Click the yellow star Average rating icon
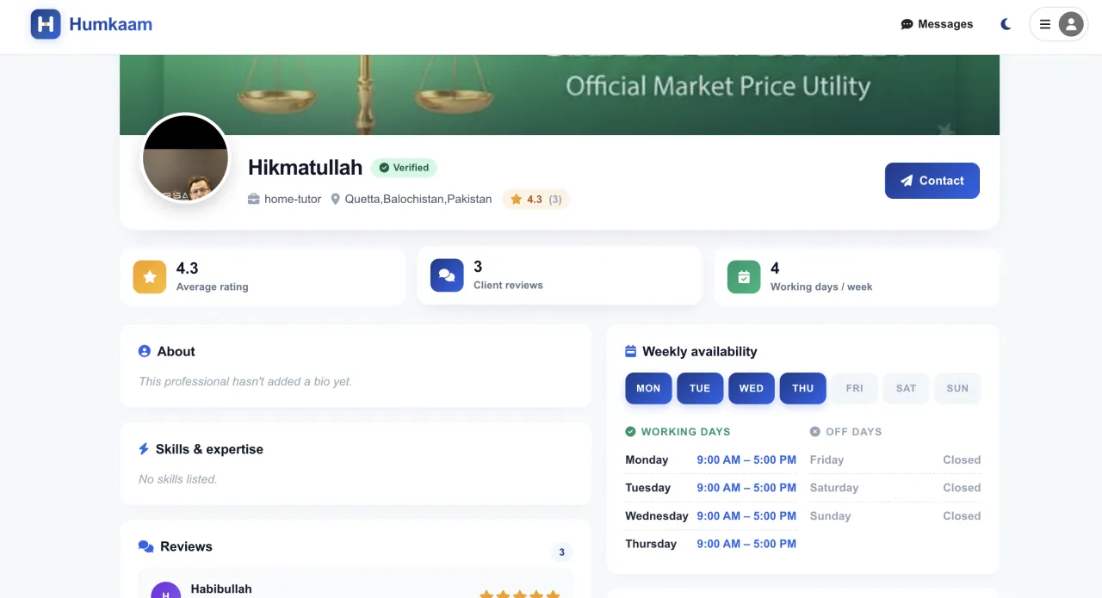 (150, 277)
